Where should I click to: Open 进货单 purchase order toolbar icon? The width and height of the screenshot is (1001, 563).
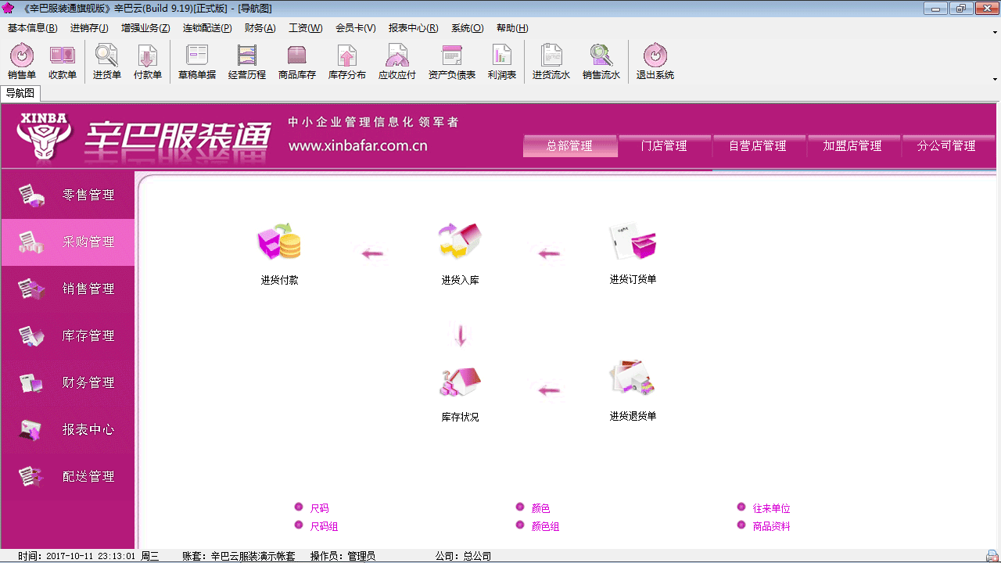coord(107,62)
